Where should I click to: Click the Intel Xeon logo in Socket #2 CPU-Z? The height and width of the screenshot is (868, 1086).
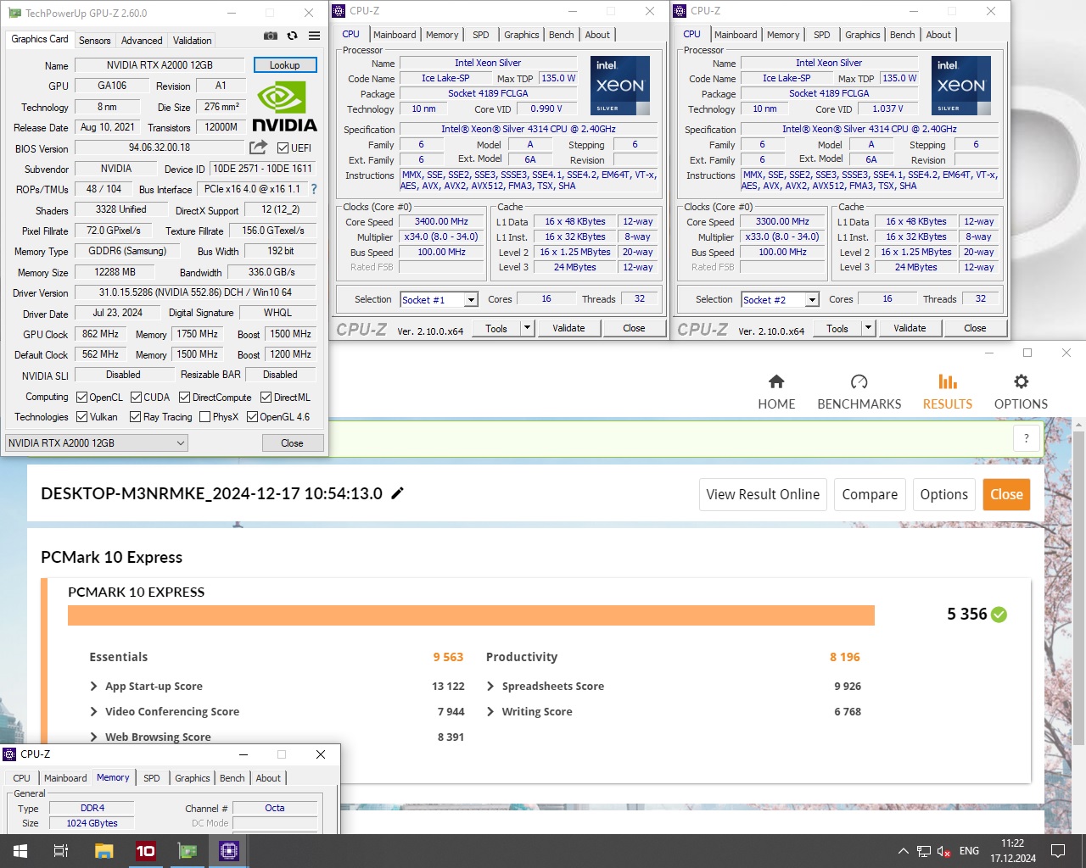tap(960, 86)
